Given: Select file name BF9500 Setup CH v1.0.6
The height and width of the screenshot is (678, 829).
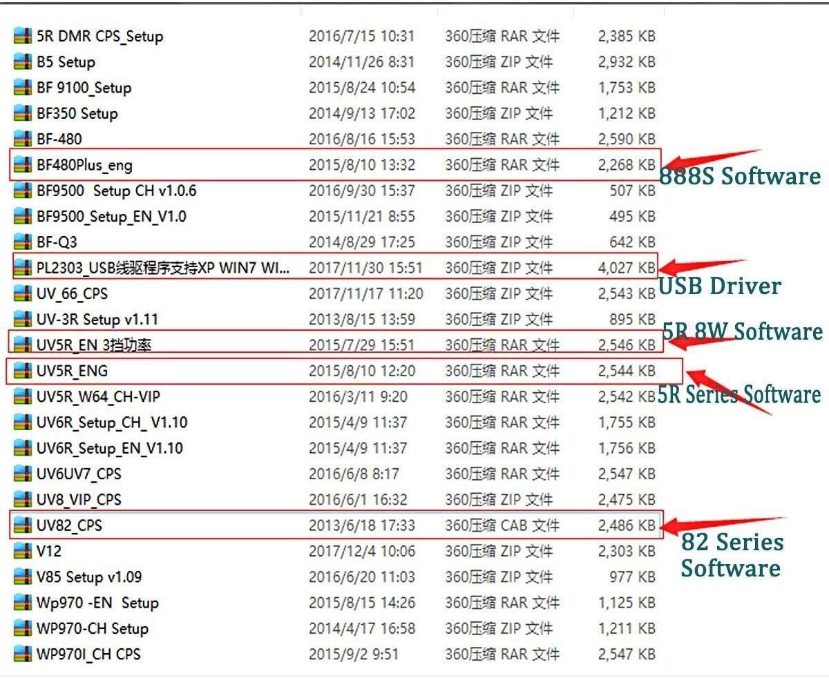Looking at the screenshot, I should click(117, 191).
